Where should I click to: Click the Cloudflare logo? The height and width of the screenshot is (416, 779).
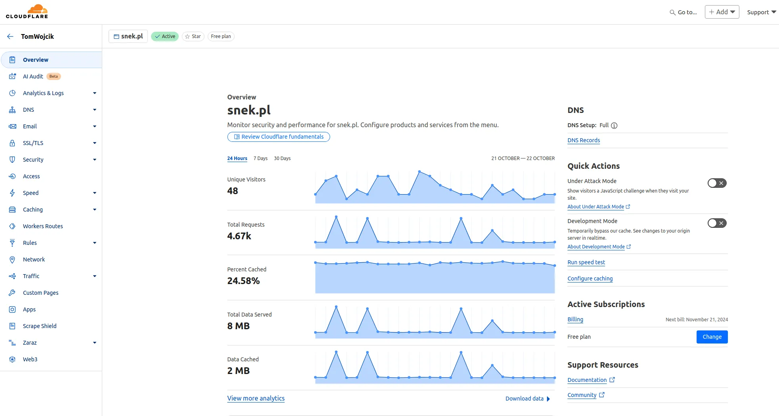[x=27, y=12]
